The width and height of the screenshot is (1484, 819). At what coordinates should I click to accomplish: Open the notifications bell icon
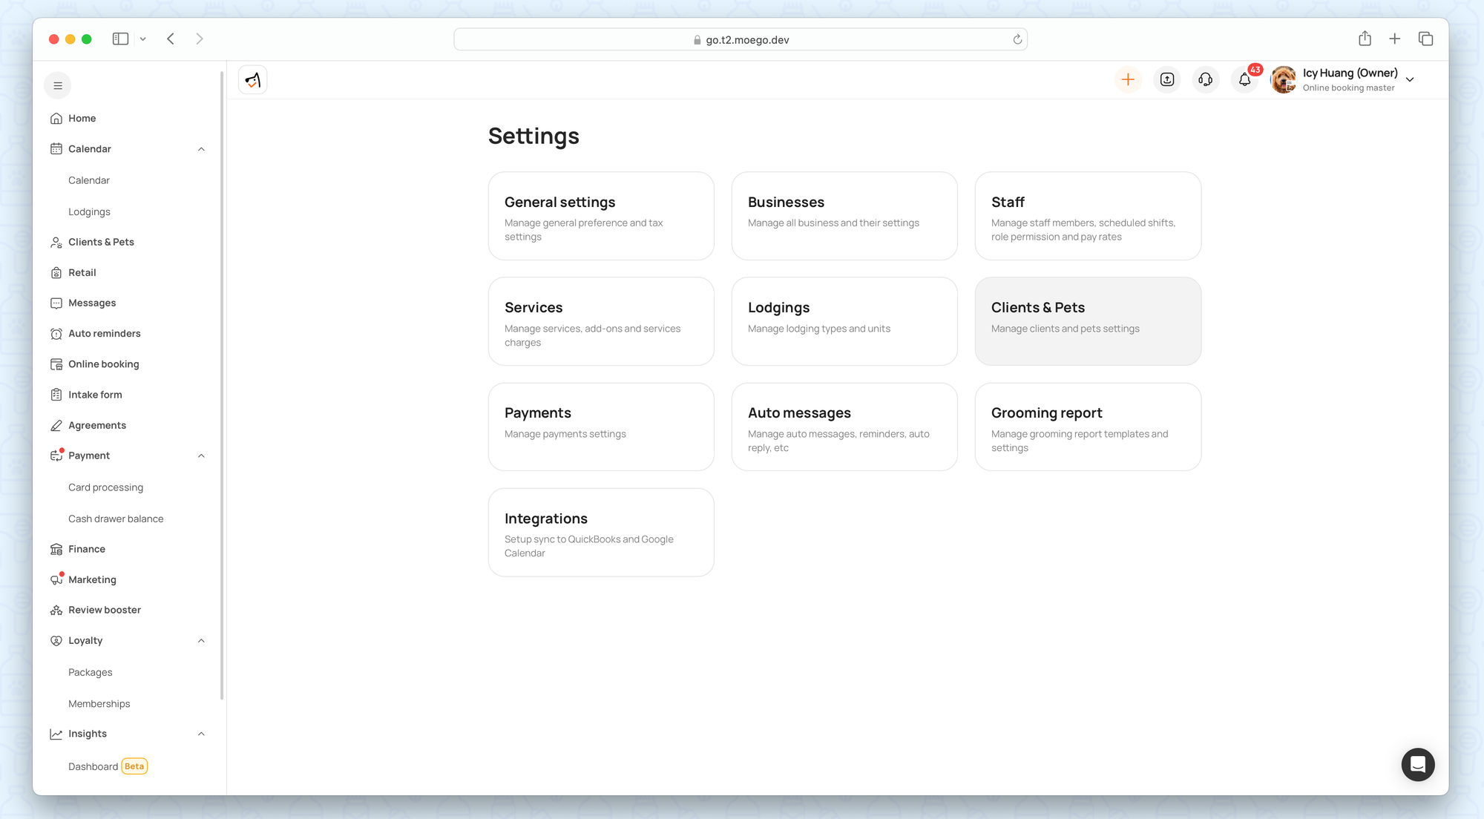1244,79
